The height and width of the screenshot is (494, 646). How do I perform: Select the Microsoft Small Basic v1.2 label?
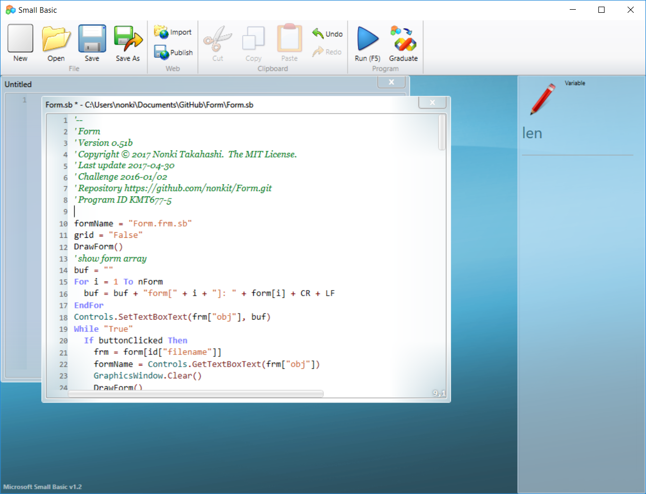42,487
